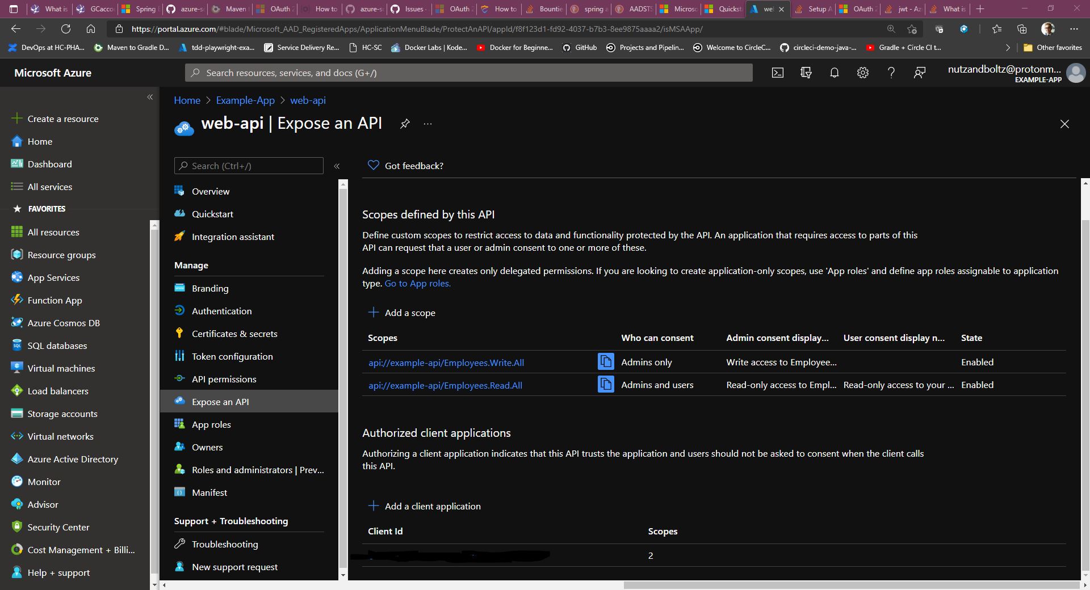Click the blade search field
Image resolution: width=1090 pixels, height=590 pixels.
249,166
